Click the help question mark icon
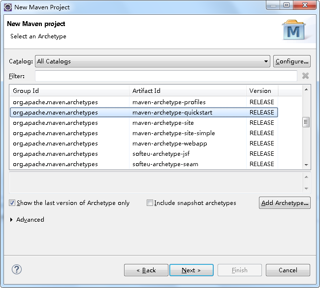The height and width of the screenshot is (288, 320). 17,269
